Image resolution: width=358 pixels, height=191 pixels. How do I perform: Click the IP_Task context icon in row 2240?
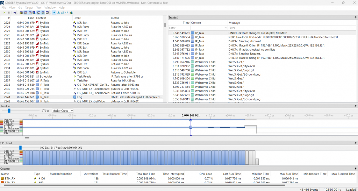pyautogui.click(x=37, y=93)
